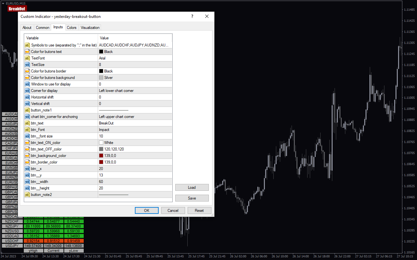The image size is (417, 260).
Task: Select the NZDUSD symbol button on chart
Action: pyautogui.click(x=12, y=231)
